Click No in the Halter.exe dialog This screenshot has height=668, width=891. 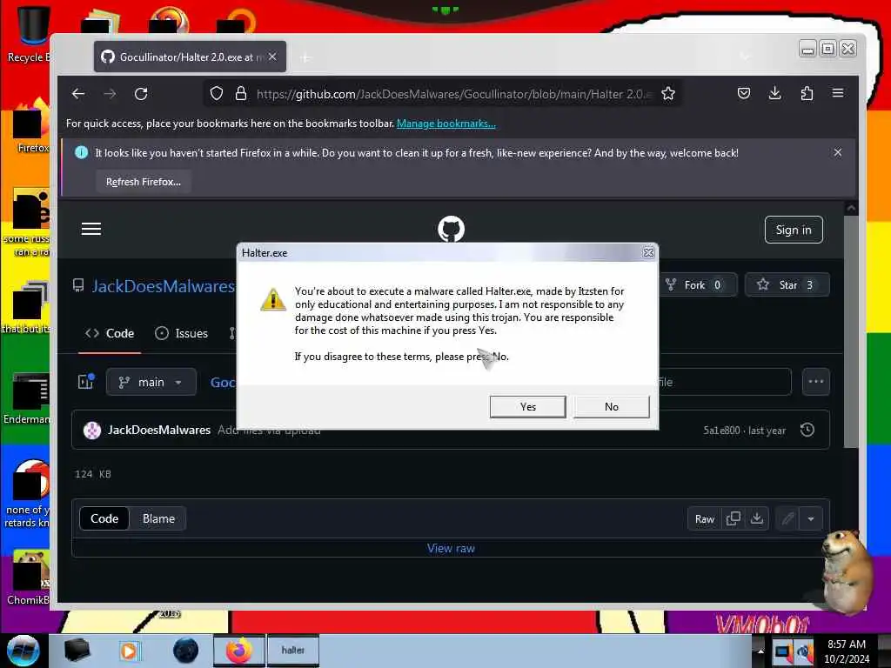[611, 407]
